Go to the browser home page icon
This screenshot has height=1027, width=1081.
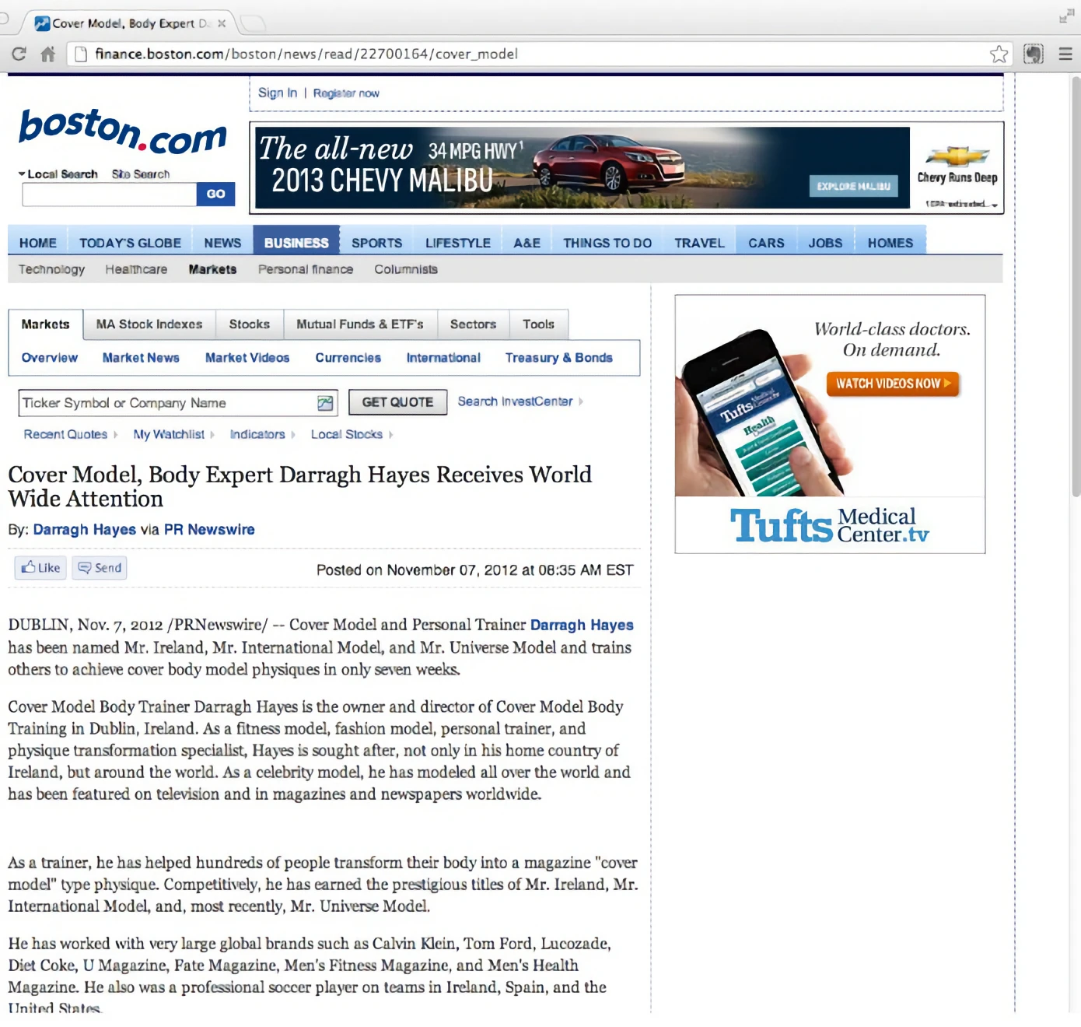click(x=48, y=54)
